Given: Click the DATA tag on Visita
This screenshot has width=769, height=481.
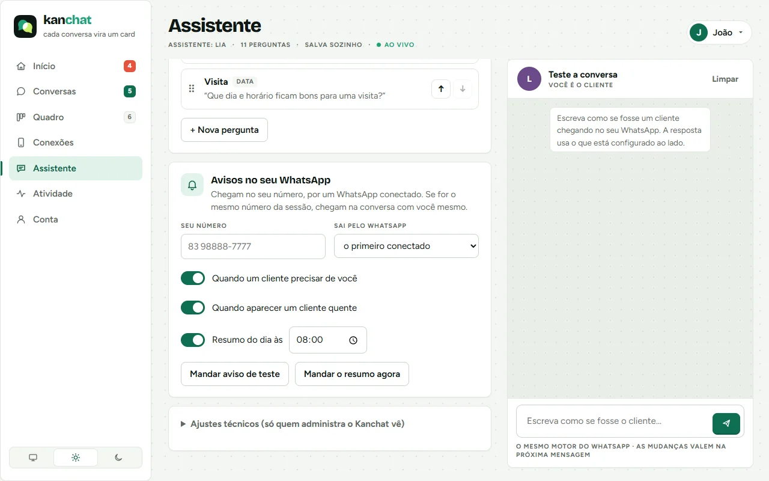Looking at the screenshot, I should click(x=245, y=81).
